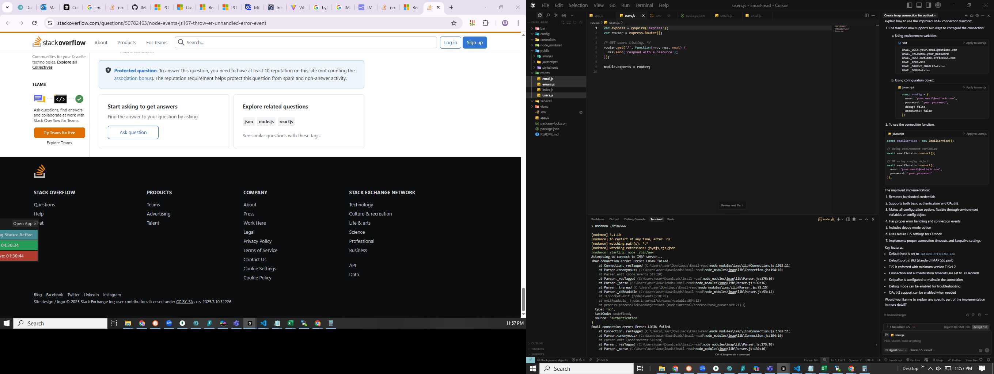Image resolution: width=994 pixels, height=374 pixels.
Task: Click the node.js tag
Action: [266, 122]
